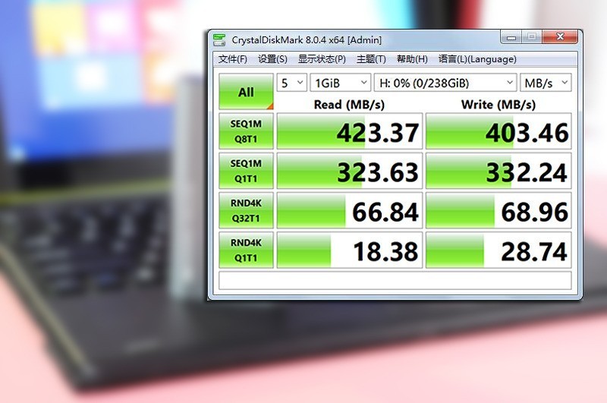Image resolution: width=607 pixels, height=403 pixels.
Task: Click the 68.96 write result
Action: (498, 210)
